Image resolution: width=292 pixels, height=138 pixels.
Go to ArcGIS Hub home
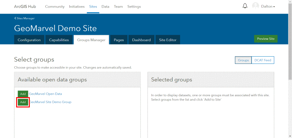tap(25, 6)
